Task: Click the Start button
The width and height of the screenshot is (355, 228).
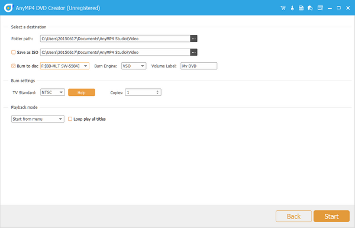Action: point(331,216)
